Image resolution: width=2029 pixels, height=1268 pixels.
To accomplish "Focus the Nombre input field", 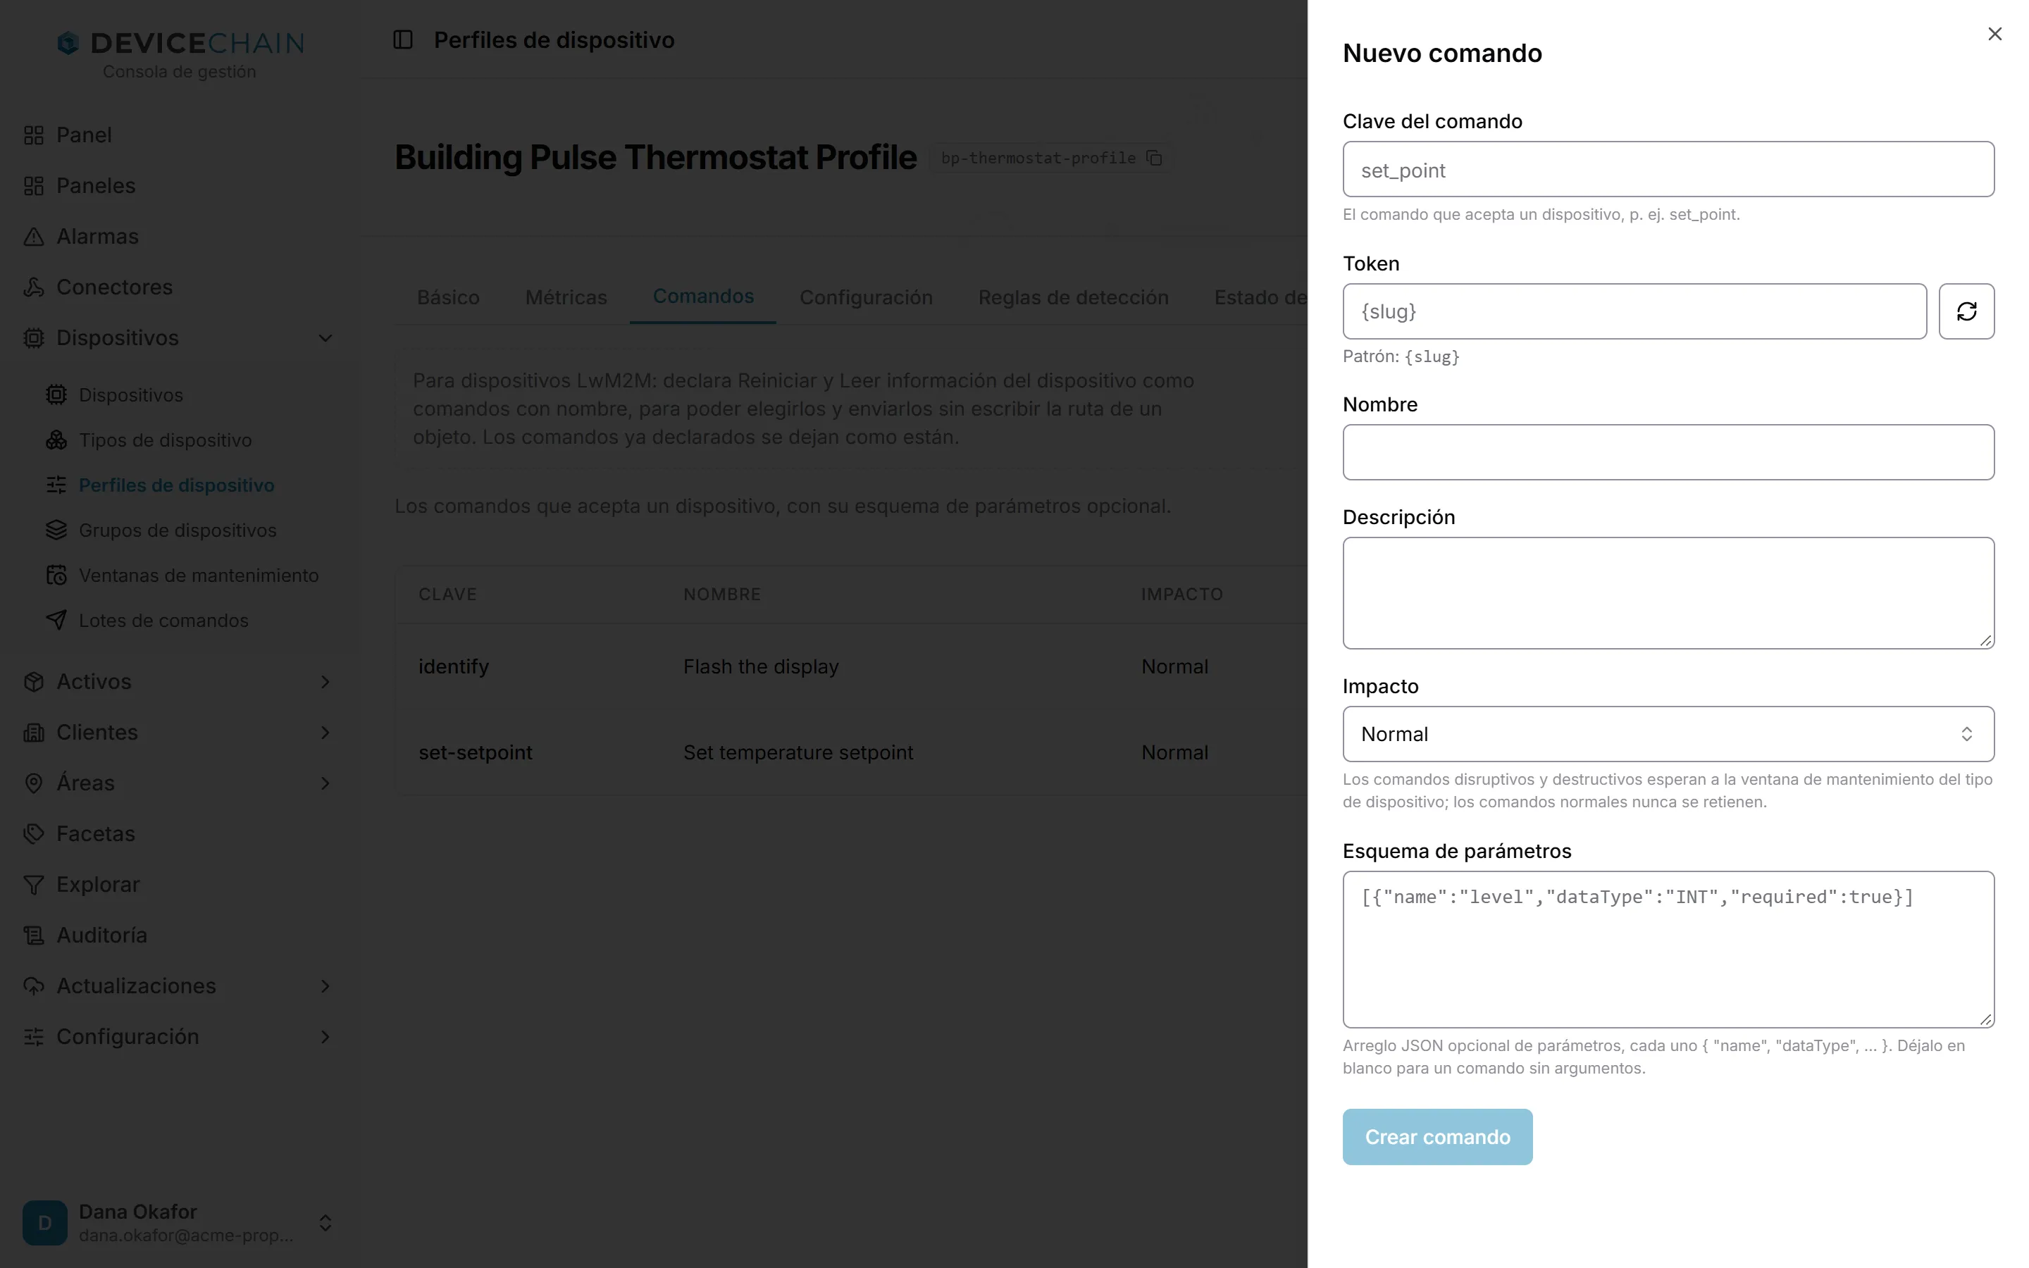I will (x=1668, y=452).
